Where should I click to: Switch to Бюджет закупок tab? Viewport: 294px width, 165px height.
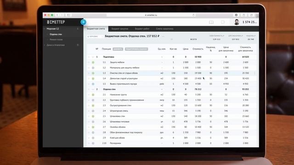(x=120, y=29)
